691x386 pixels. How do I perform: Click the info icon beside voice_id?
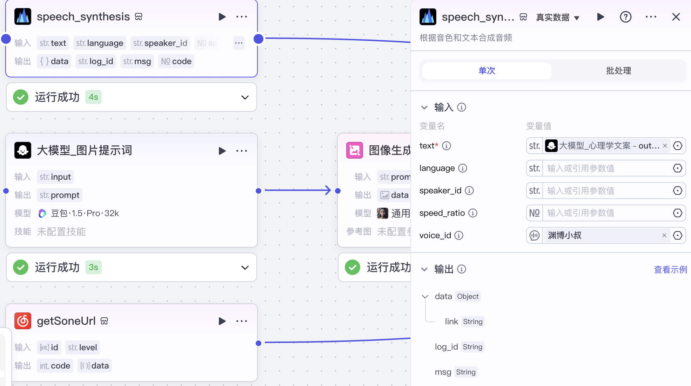tap(459, 235)
